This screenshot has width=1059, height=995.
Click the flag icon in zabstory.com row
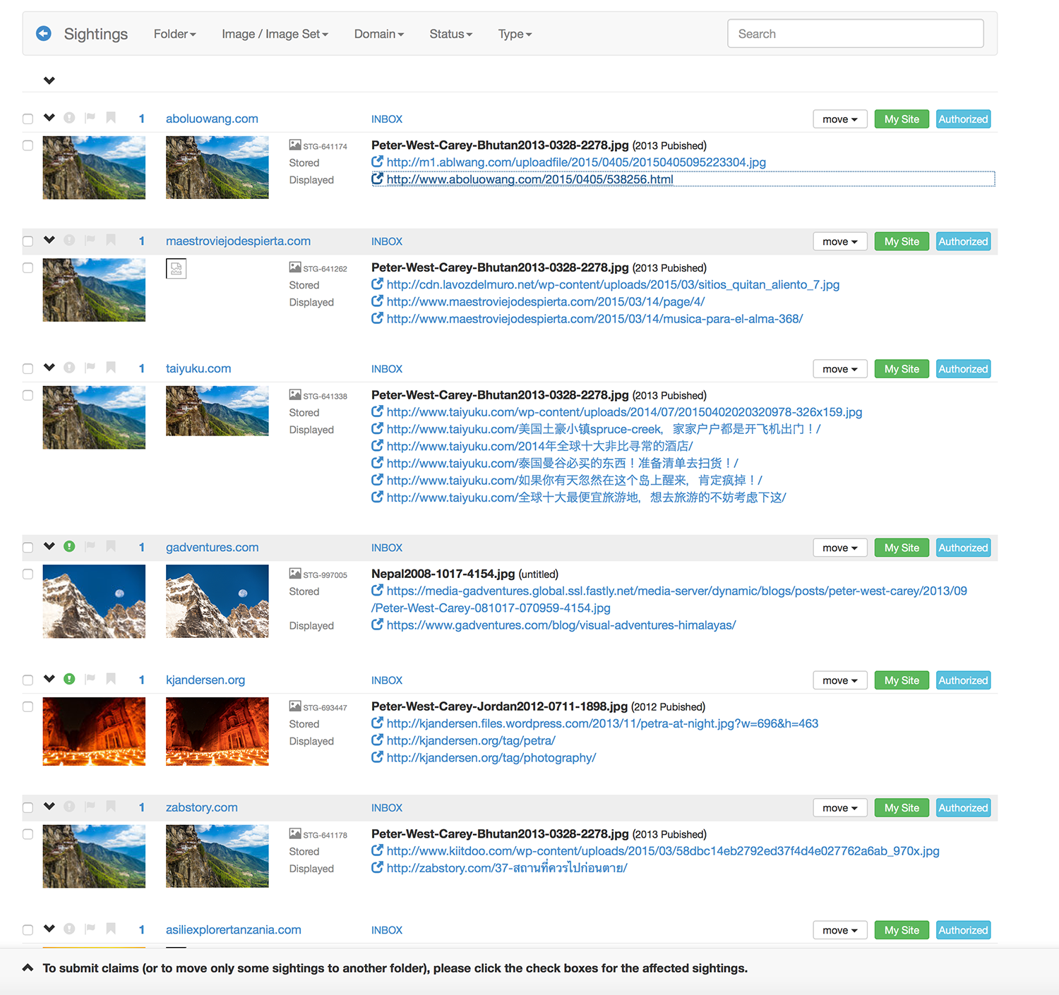coord(90,807)
